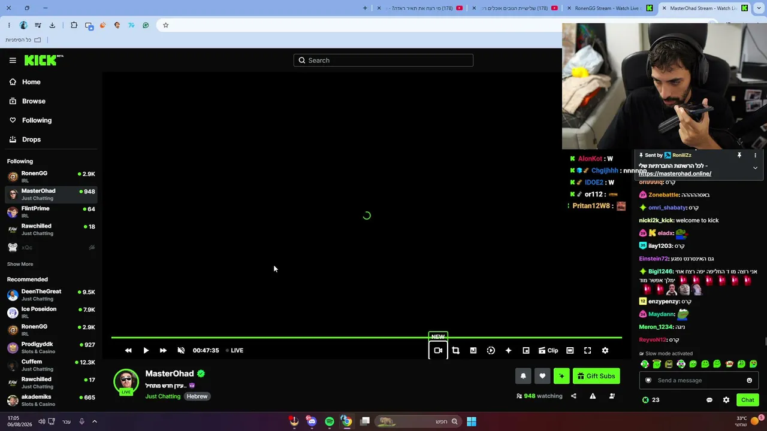Screen dimensions: 767x431
Task: Open the player settings gear
Action: pyautogui.click(x=605, y=351)
